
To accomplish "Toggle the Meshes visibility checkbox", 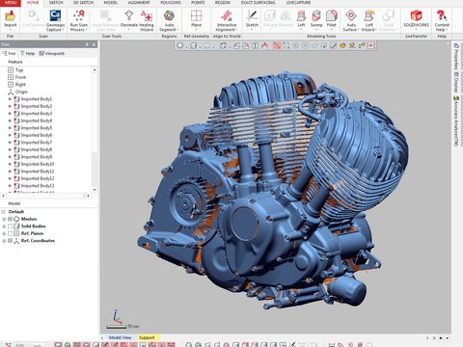I will point(10,219).
